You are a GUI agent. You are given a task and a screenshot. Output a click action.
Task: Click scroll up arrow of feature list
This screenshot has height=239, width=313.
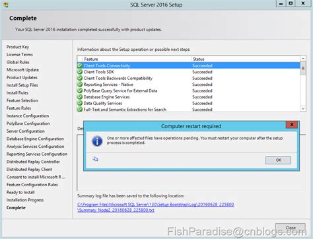(303, 59)
